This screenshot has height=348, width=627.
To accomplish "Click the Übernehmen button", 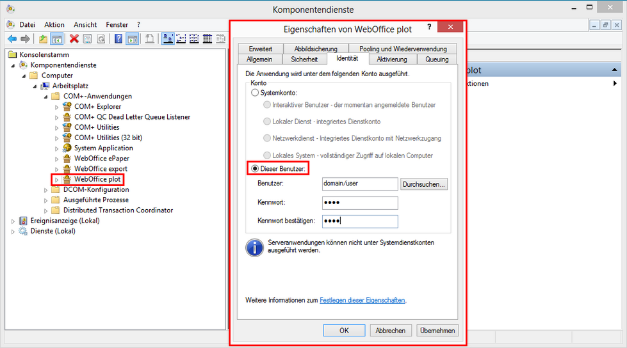I will [437, 331].
